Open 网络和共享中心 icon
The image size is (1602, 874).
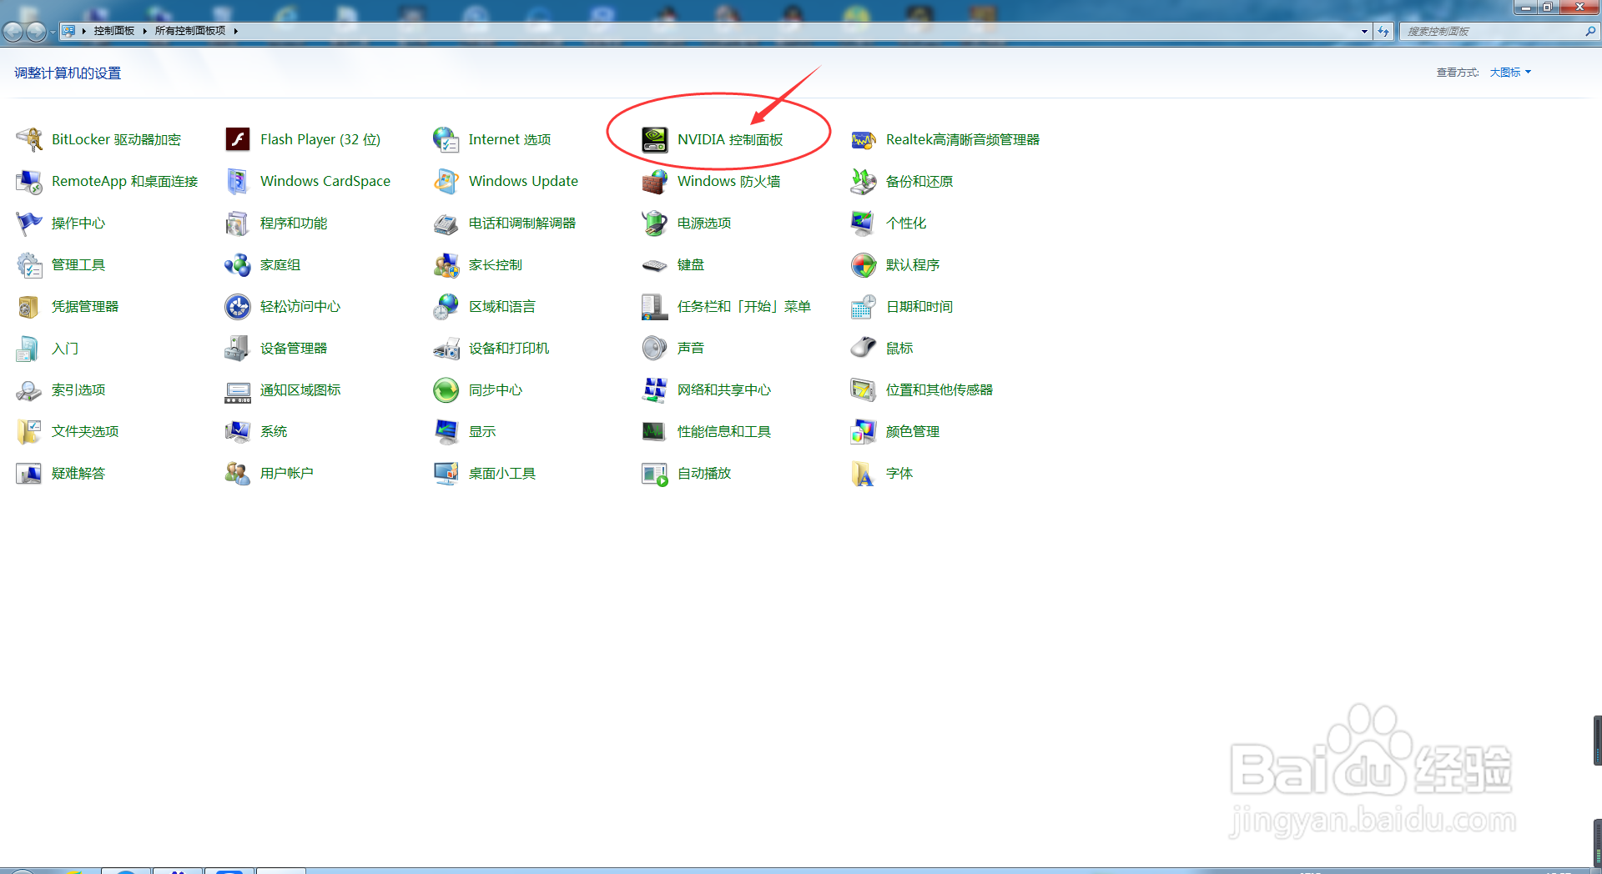pyautogui.click(x=654, y=389)
